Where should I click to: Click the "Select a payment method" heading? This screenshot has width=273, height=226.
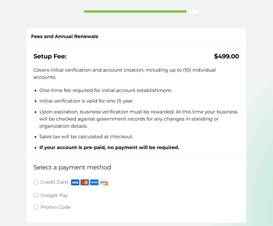[x=72, y=167]
